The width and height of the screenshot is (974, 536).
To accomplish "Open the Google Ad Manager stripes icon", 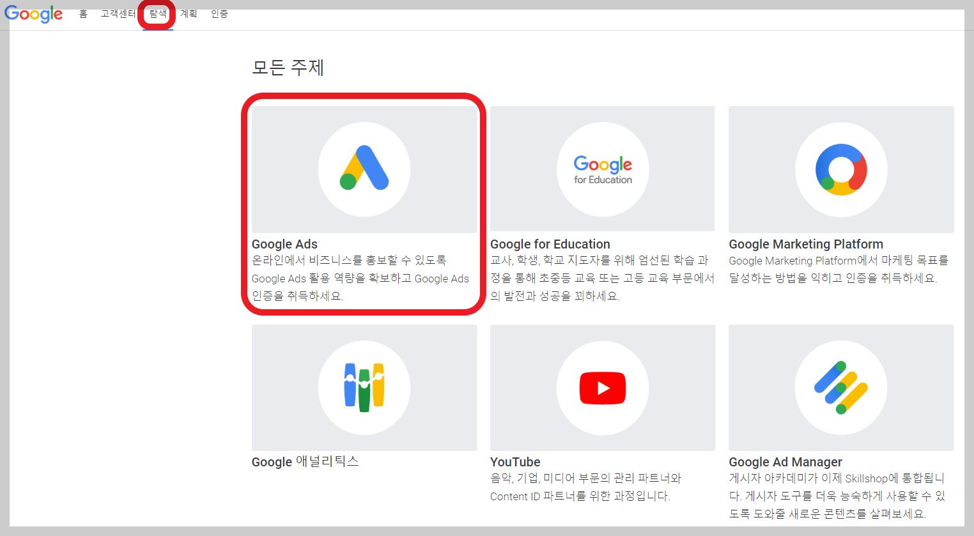I will pos(841,388).
